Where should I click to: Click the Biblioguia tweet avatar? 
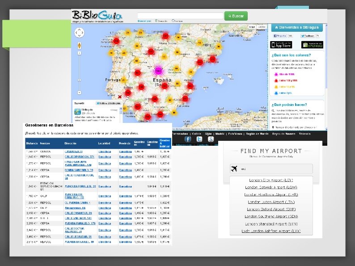point(77,111)
